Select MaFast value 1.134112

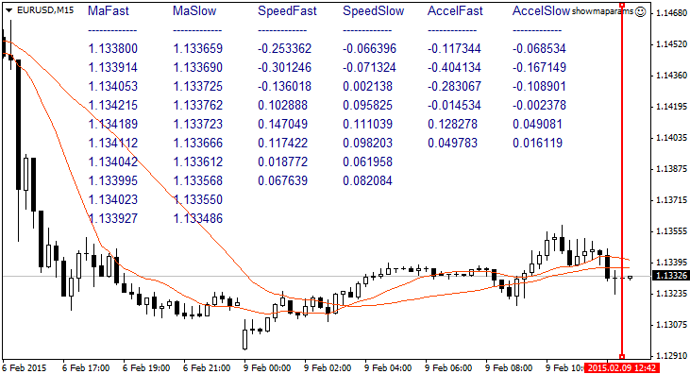tap(113, 144)
